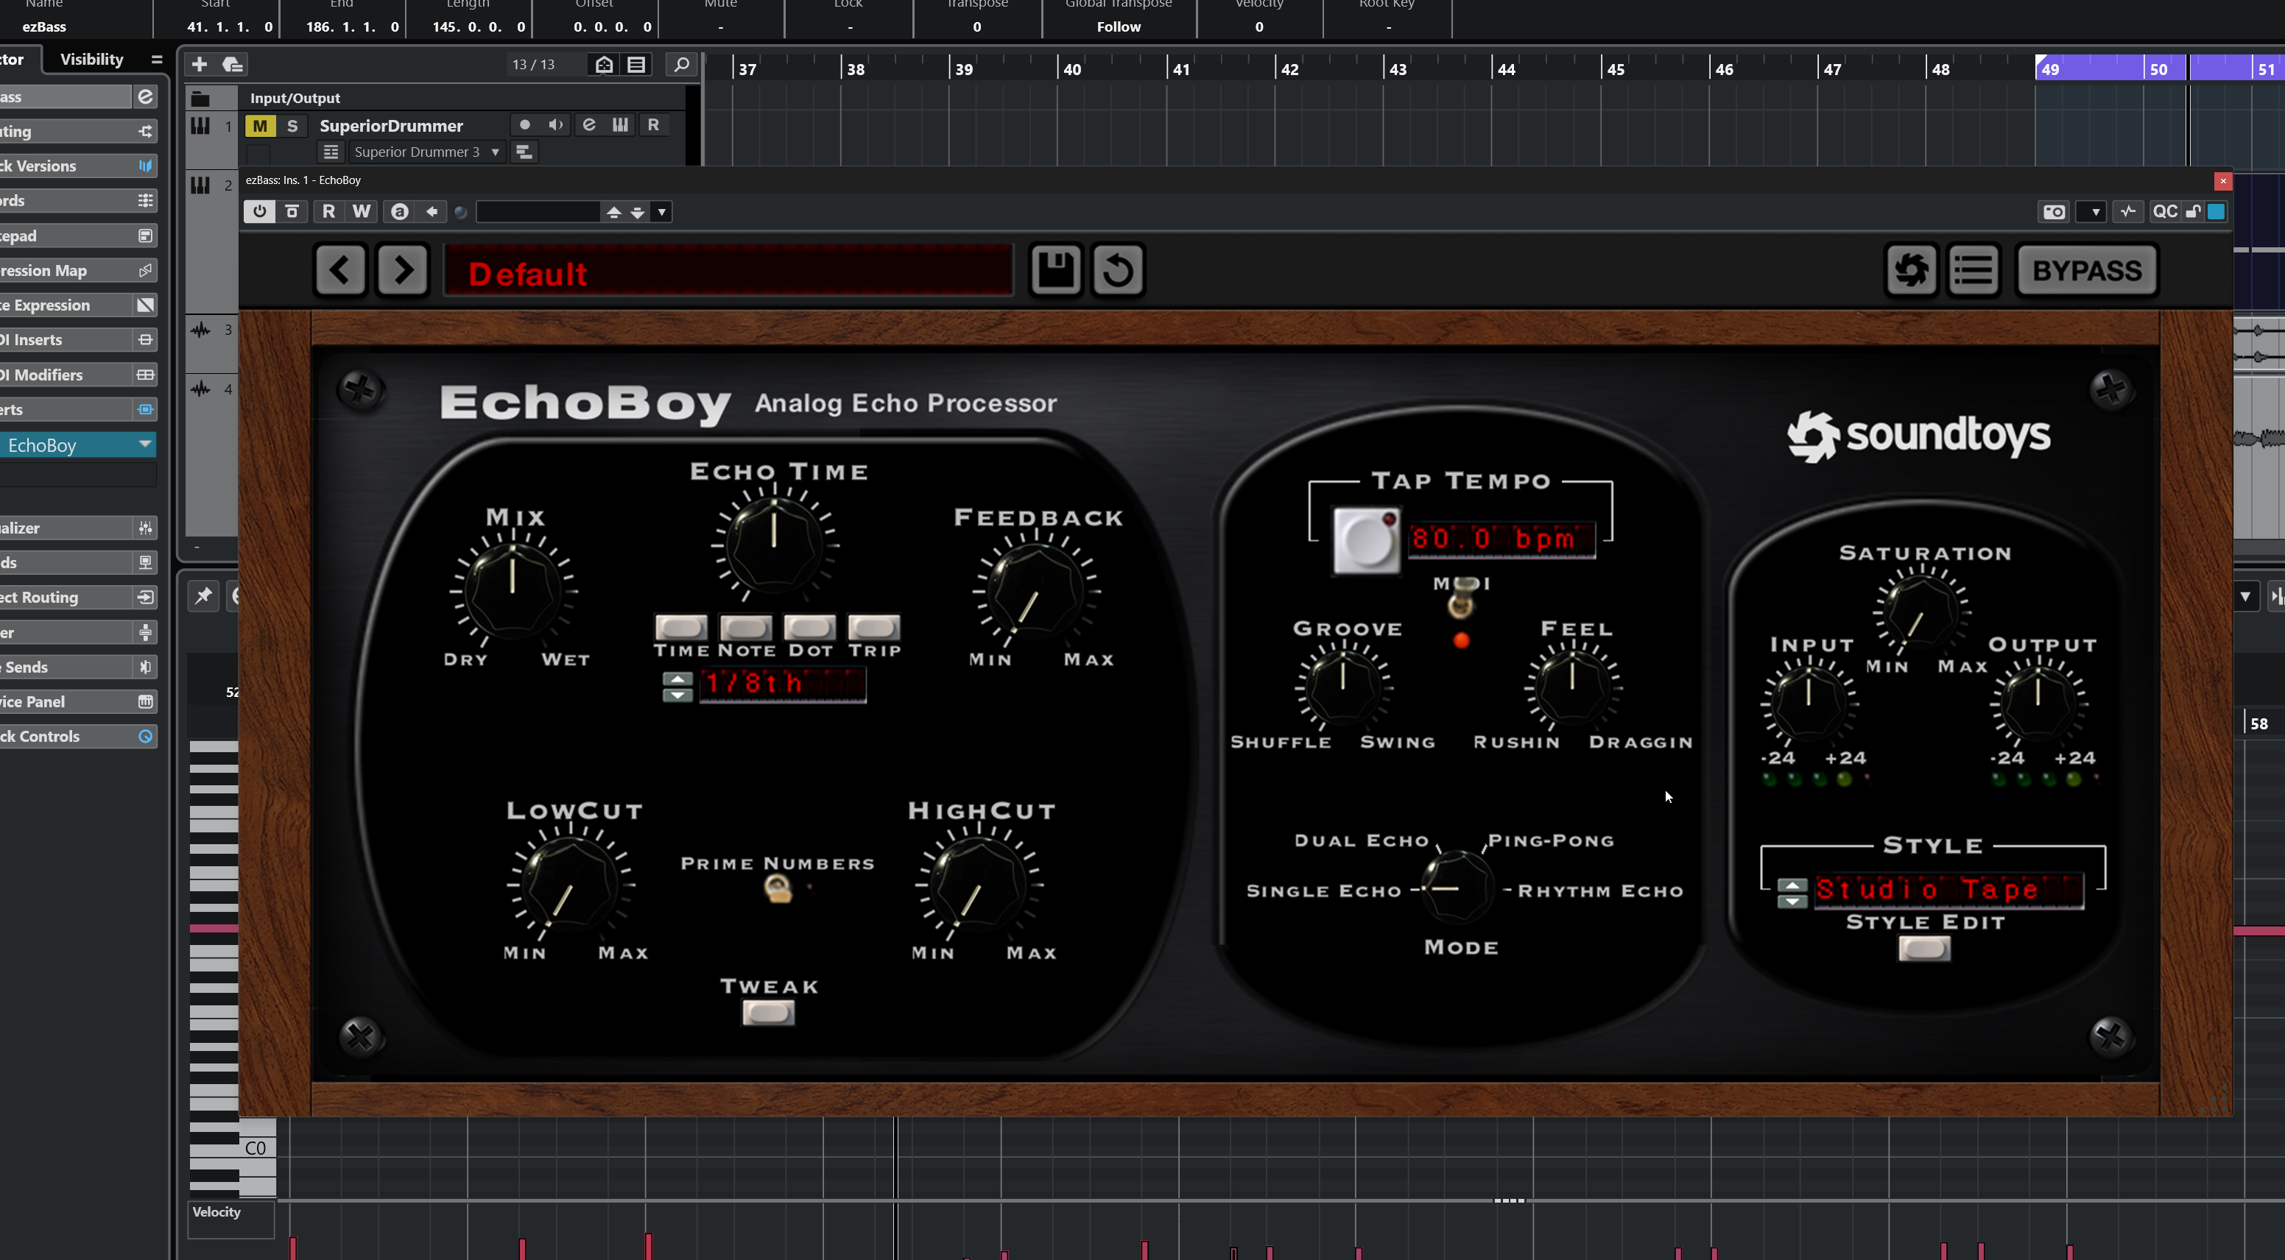2285x1260 pixels.
Task: Click plugin snapshot camera icon
Action: (2055, 212)
